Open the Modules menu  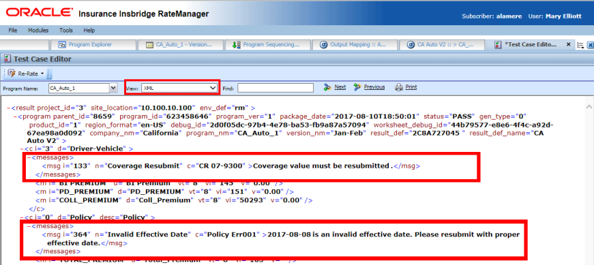click(x=38, y=30)
